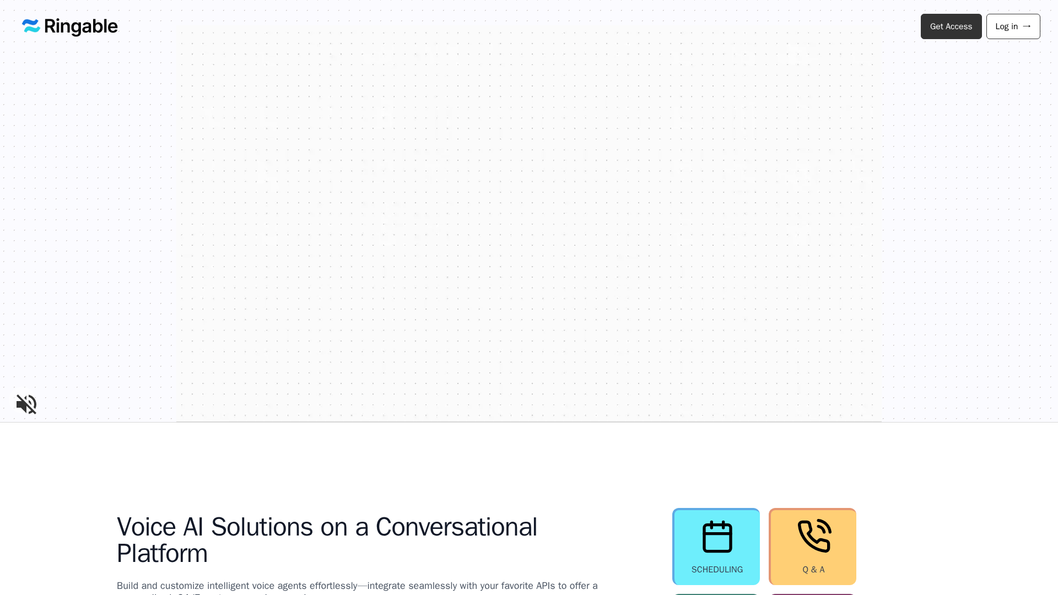This screenshot has width=1058, height=595.
Task: Select the SCHEDULING label text
Action: [x=717, y=570]
